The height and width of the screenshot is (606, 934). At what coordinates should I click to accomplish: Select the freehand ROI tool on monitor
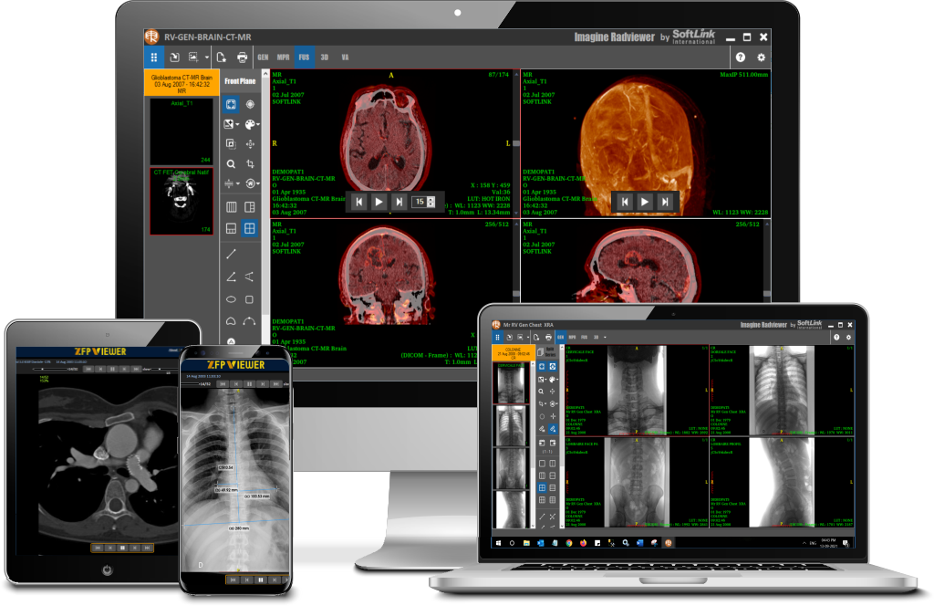coord(231,321)
